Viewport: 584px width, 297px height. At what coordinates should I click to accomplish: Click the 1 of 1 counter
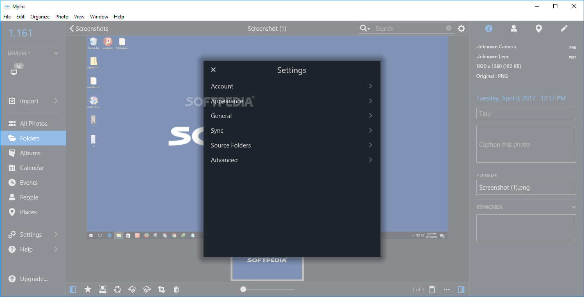click(x=418, y=290)
